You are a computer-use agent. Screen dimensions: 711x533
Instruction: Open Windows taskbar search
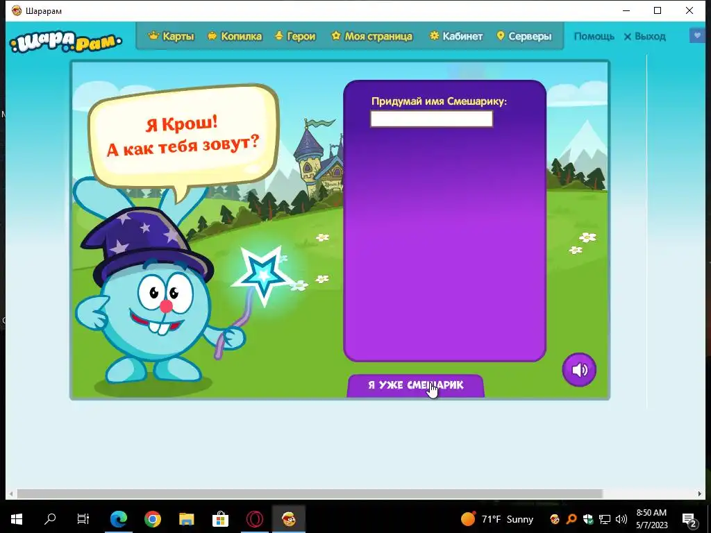click(x=50, y=518)
